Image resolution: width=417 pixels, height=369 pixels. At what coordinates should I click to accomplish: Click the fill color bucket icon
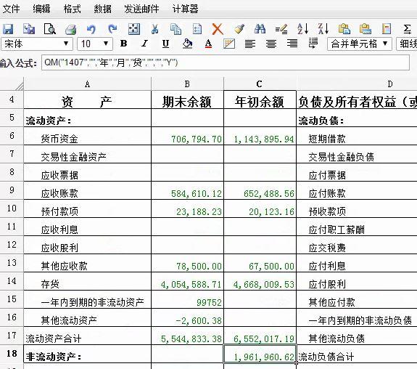click(187, 44)
